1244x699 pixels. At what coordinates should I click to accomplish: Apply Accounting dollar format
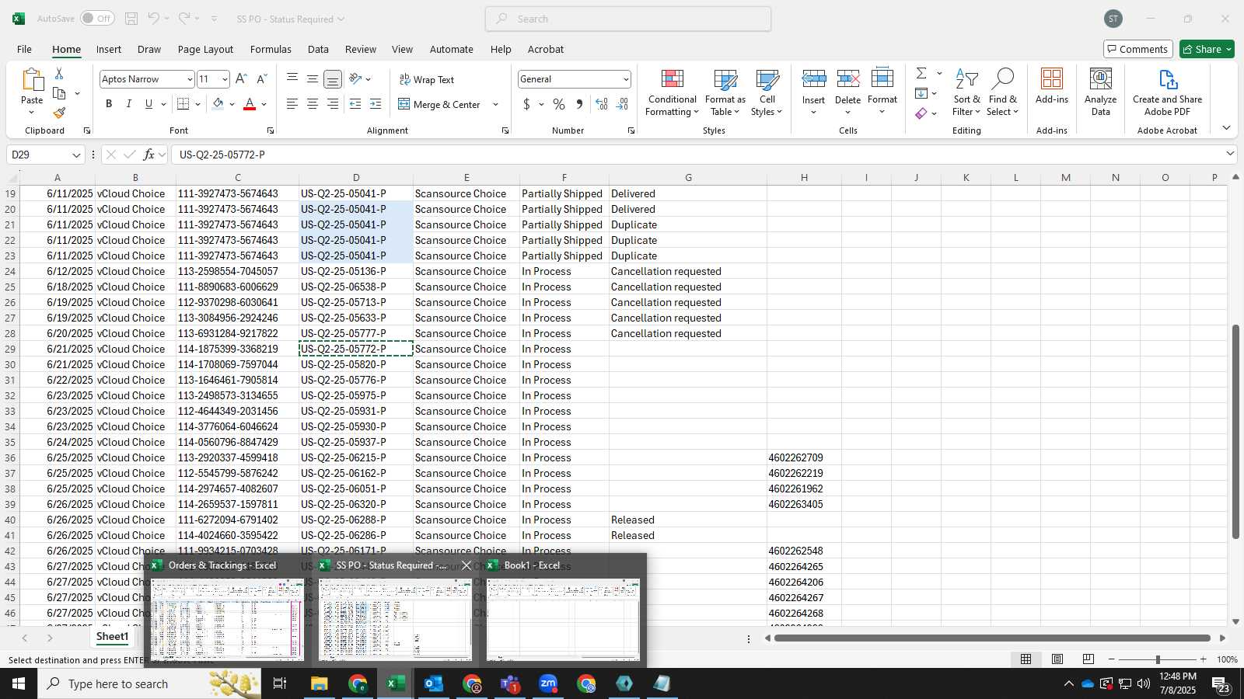[x=526, y=104]
